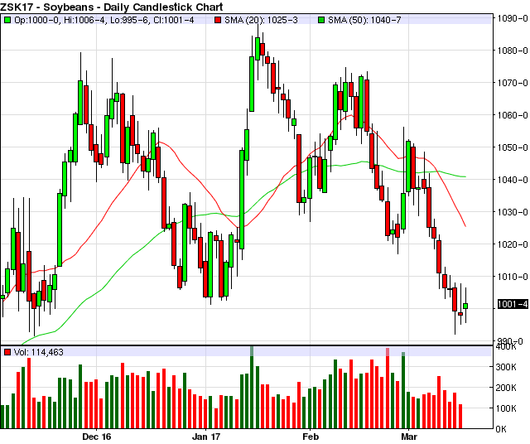This screenshot has height=444, width=530.
Task: Click the 1060-0 price axis label
Action: coord(513,115)
